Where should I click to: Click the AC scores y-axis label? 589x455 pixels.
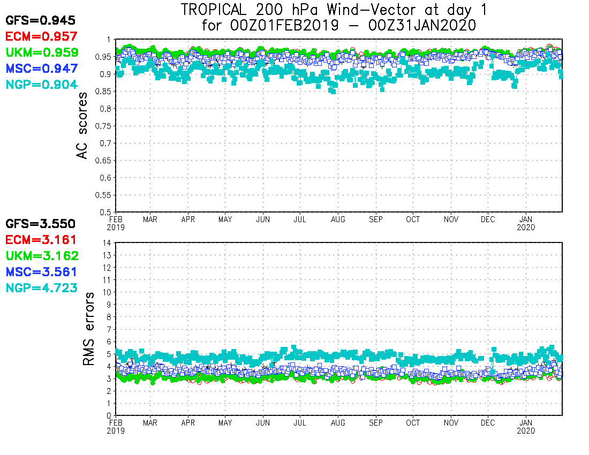click(82, 125)
